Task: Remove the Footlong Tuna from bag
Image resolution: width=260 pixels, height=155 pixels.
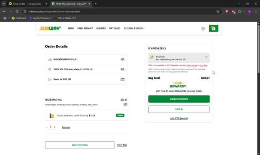Action: pyautogui.click(x=66, y=127)
